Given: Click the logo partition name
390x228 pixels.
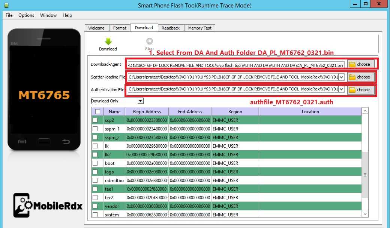Looking at the screenshot, I should 109,172.
